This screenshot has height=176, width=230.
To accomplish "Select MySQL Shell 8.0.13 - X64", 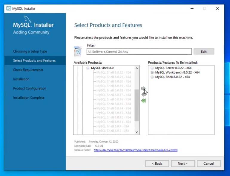I will pos(114,113).
